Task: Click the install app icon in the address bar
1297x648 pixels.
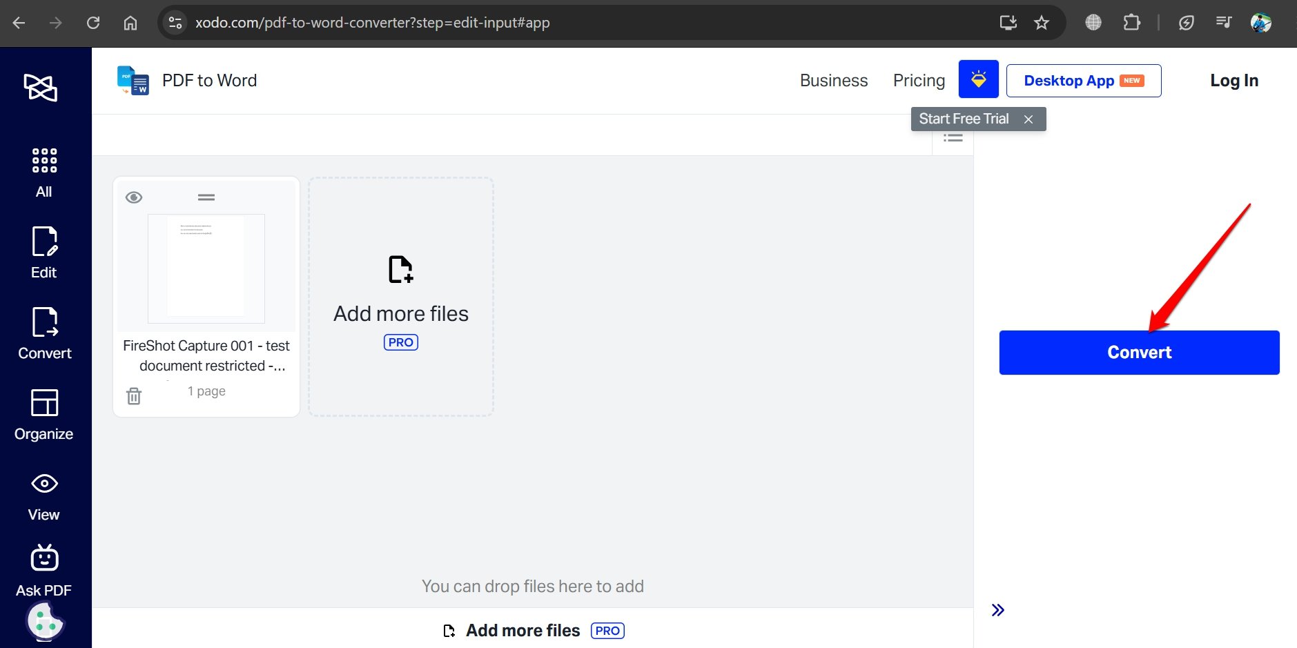Action: [1008, 23]
